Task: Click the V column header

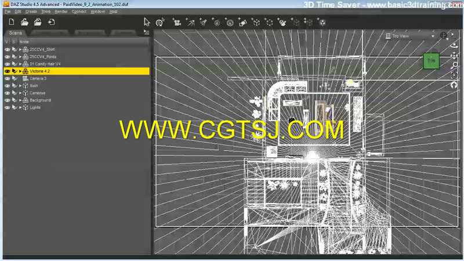Action: (x=7, y=42)
